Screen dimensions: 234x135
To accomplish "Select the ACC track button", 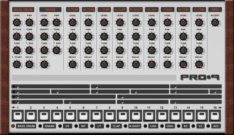I will [216, 126].
